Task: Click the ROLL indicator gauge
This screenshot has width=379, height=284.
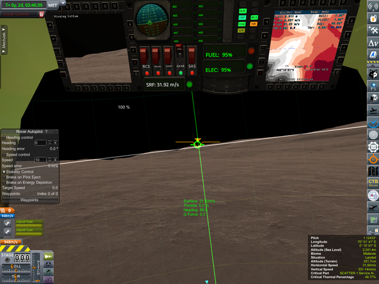Action: coord(16,267)
